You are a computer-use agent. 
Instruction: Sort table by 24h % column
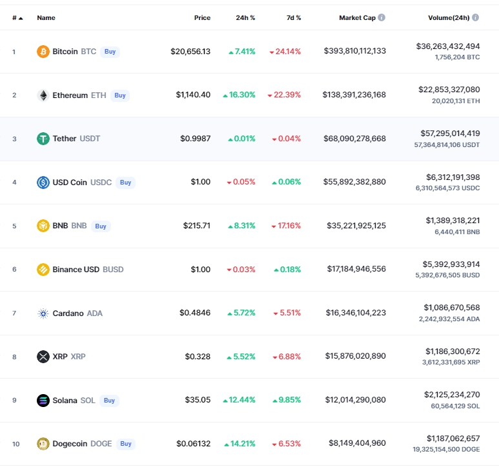pyautogui.click(x=245, y=18)
